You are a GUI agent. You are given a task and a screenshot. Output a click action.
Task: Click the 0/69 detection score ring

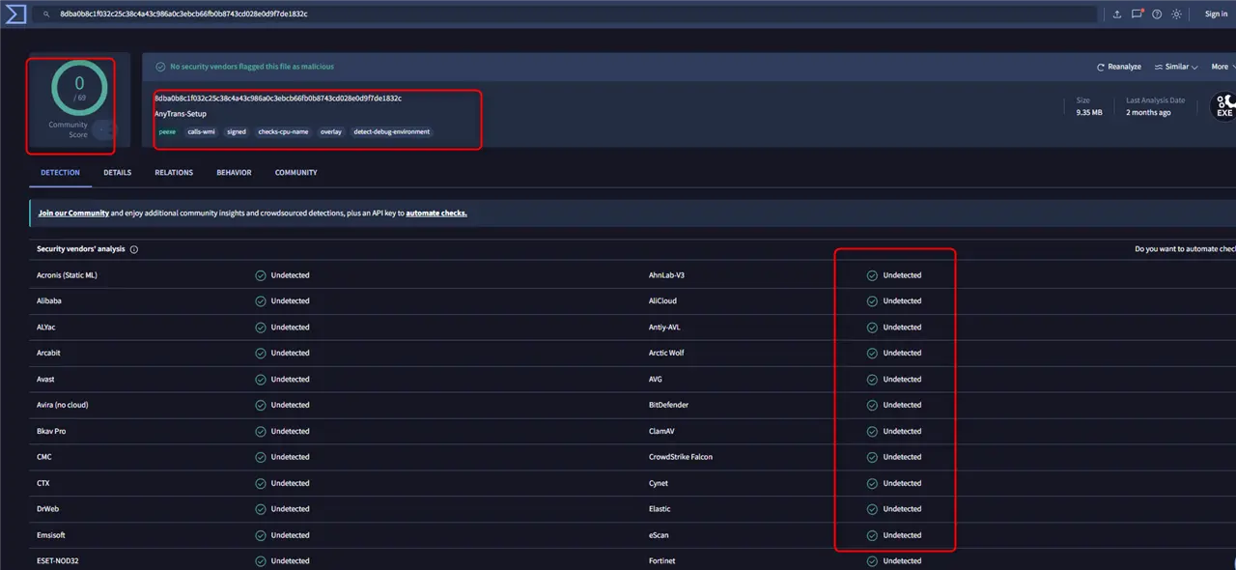(x=79, y=88)
